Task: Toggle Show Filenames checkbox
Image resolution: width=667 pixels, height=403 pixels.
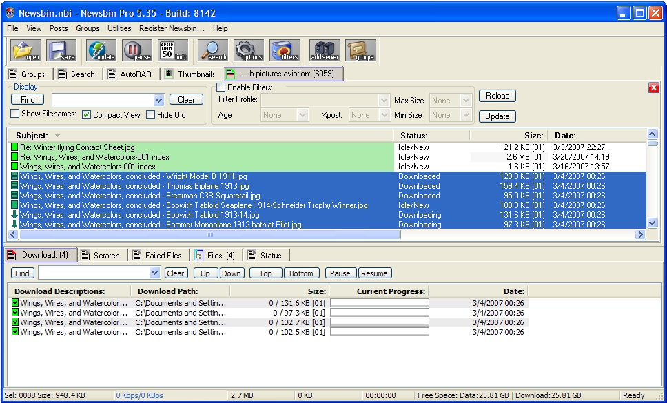Action: point(15,114)
